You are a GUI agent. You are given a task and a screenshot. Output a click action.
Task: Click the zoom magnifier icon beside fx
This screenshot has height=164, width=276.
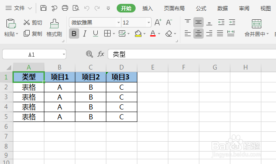click(90, 54)
